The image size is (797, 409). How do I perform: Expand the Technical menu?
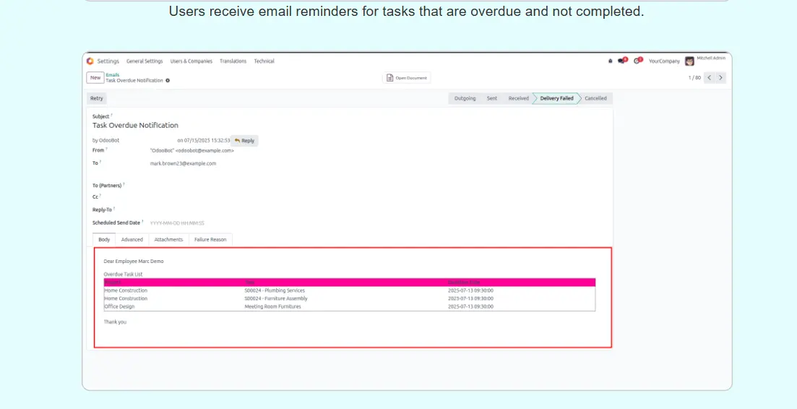(x=264, y=61)
